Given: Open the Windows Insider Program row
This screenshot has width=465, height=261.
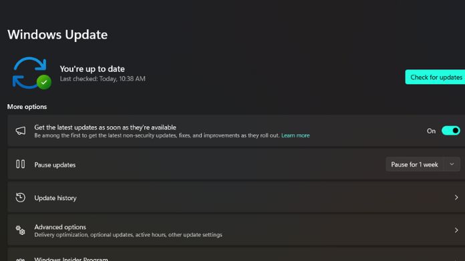Looking at the screenshot, I should [x=236, y=255].
